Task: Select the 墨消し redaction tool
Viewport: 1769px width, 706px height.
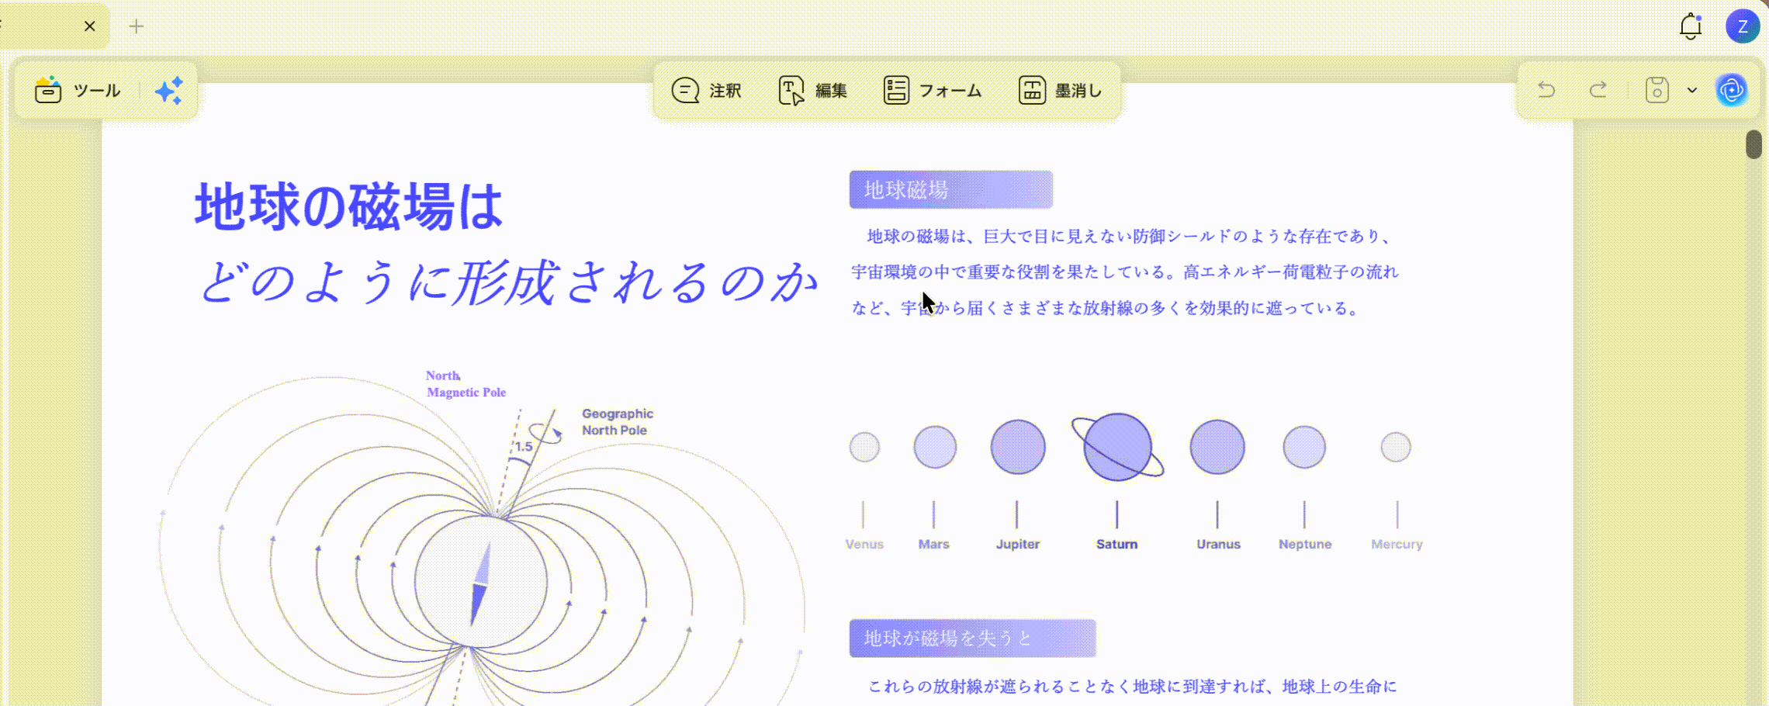Action: 1060,91
